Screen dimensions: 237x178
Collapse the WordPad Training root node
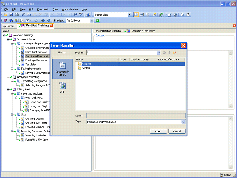4,35
